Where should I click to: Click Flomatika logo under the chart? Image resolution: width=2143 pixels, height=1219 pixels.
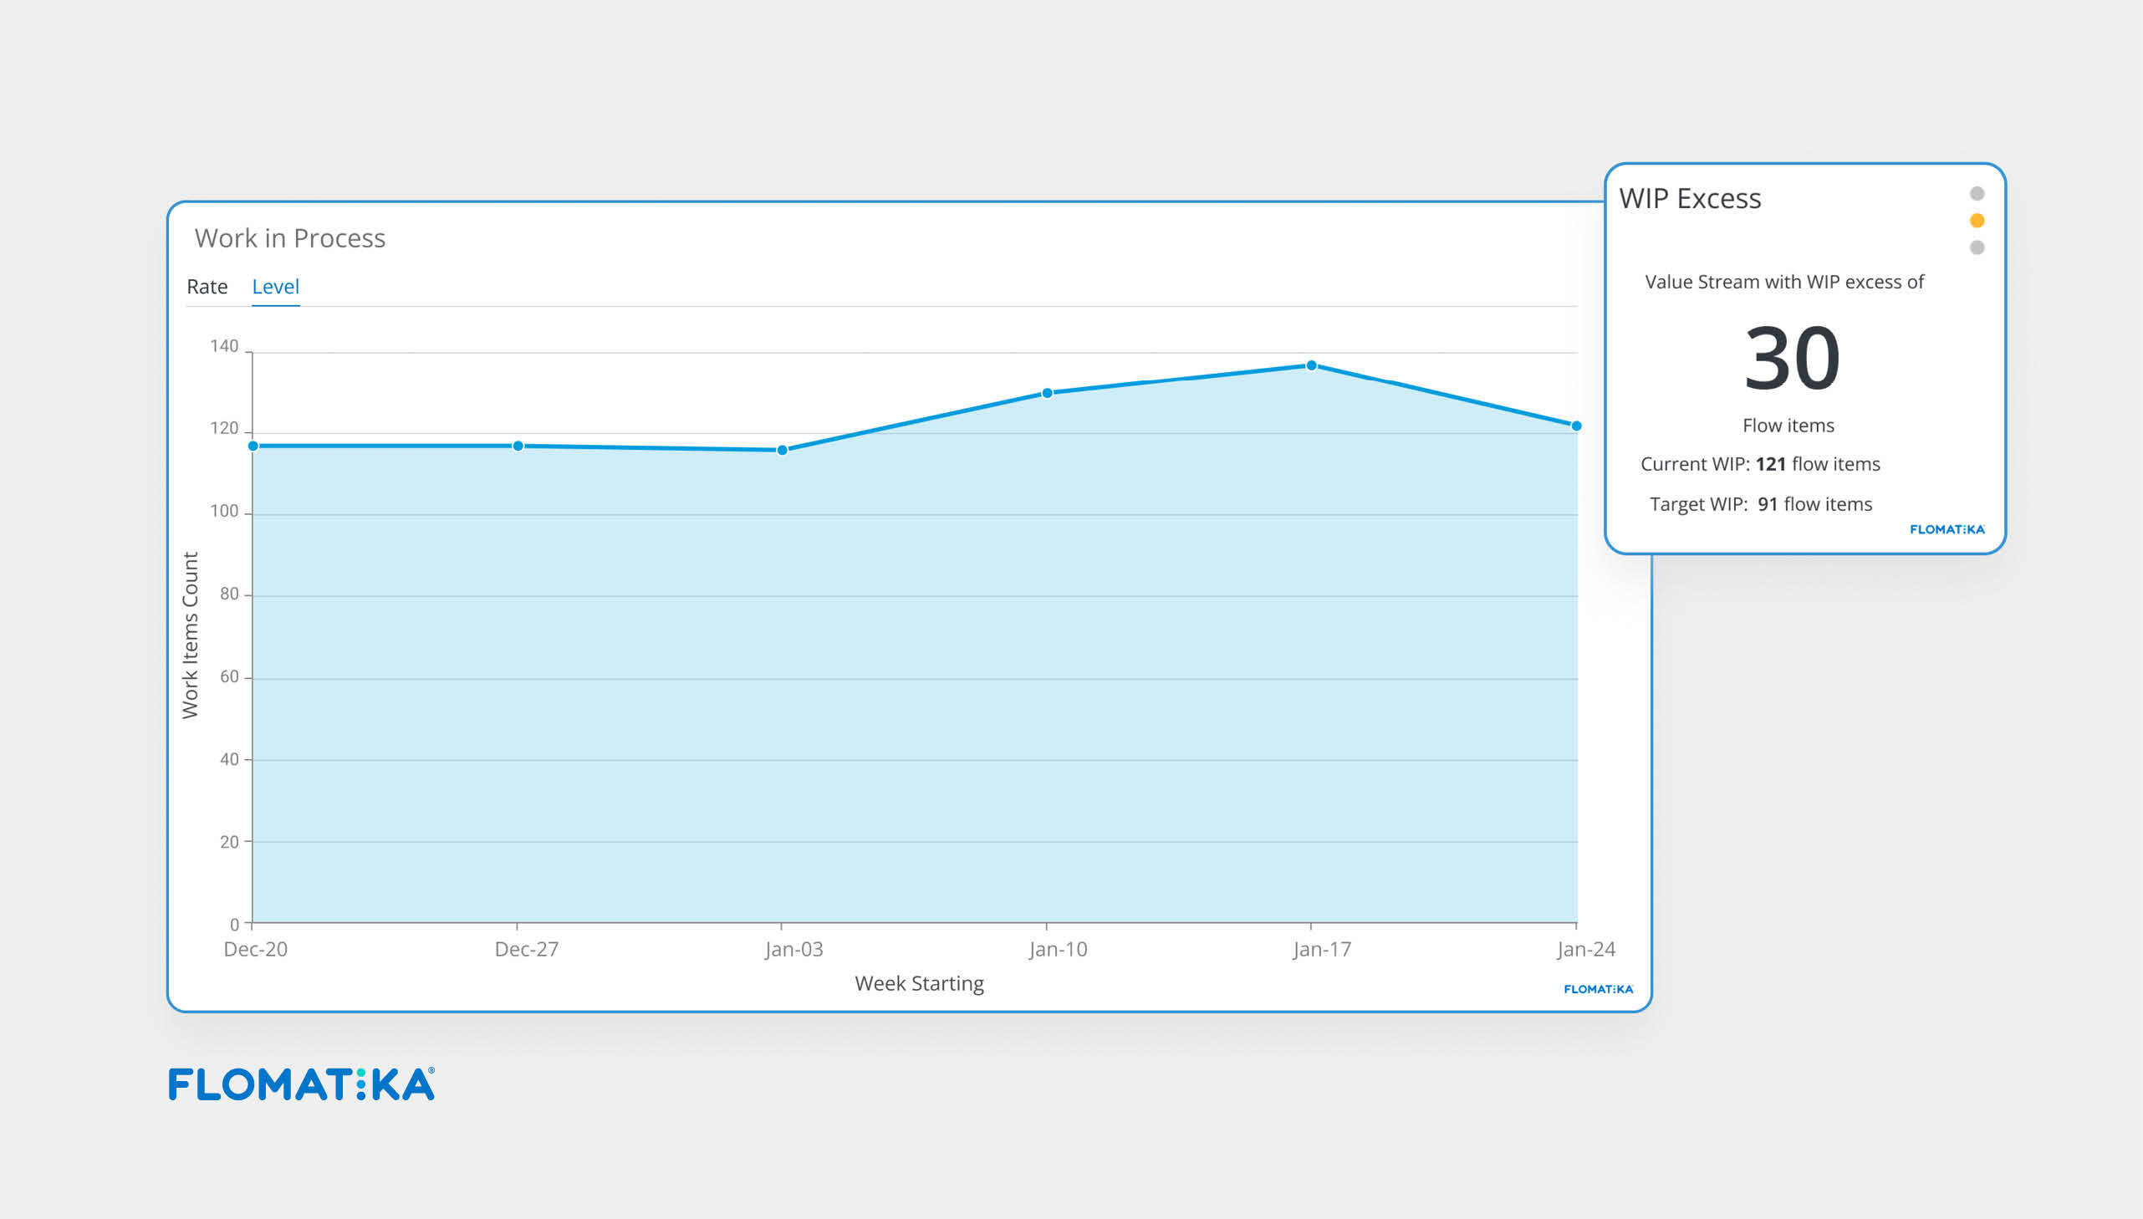[x=1598, y=990]
